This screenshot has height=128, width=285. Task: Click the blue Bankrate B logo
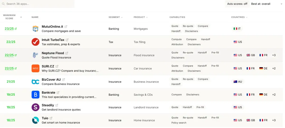[35, 95]
